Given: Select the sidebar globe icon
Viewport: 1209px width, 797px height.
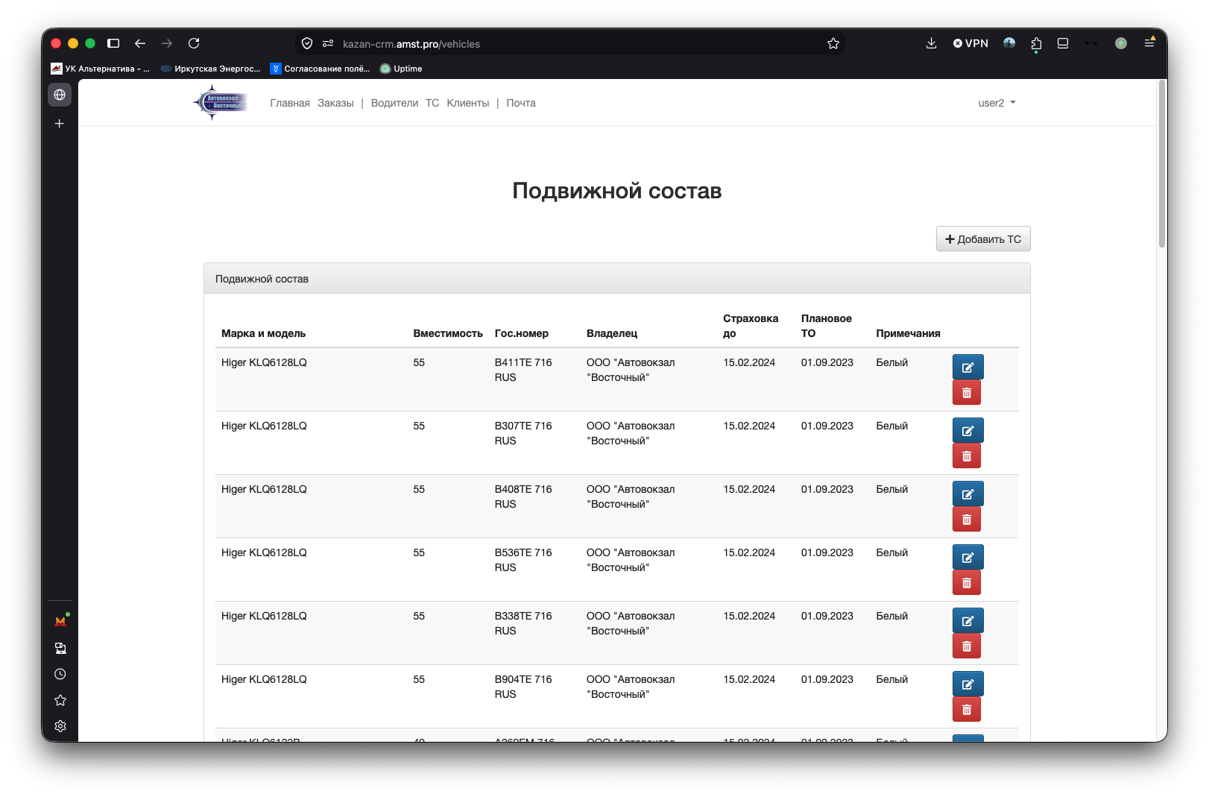Looking at the screenshot, I should pos(60,95).
